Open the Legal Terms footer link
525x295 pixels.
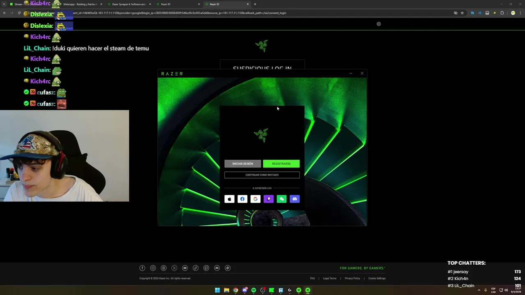[329, 278]
